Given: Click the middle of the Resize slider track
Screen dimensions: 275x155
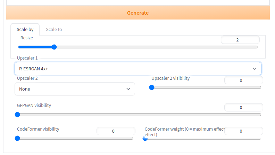Looking at the screenshot, I should (x=138, y=47).
